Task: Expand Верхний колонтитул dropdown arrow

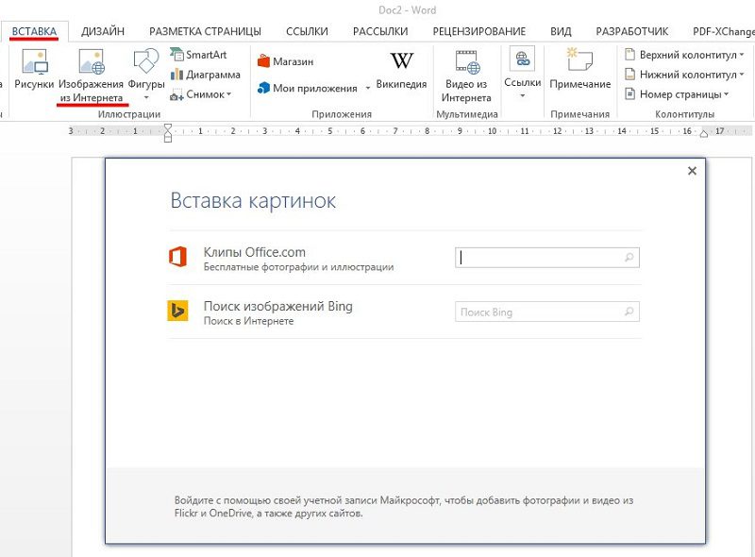Action: (x=742, y=55)
